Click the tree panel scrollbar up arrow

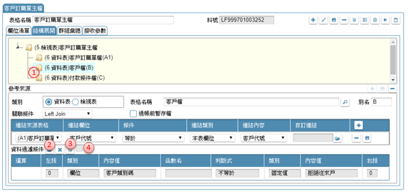pos(393,42)
